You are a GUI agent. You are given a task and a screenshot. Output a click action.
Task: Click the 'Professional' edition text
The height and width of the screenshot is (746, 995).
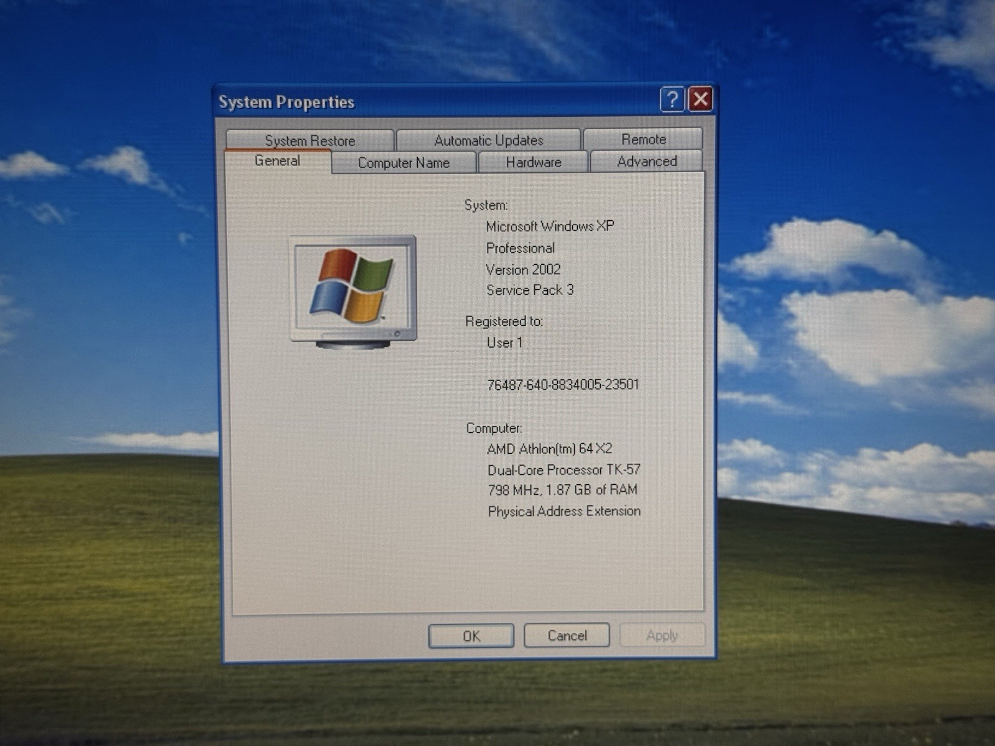click(x=520, y=248)
